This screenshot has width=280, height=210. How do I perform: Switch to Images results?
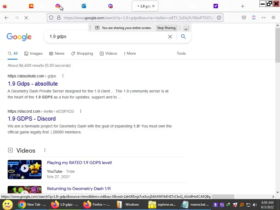(33, 53)
